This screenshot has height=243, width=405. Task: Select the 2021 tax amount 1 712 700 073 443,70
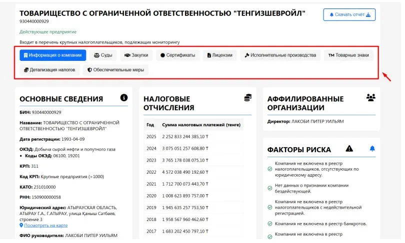tap(185, 184)
